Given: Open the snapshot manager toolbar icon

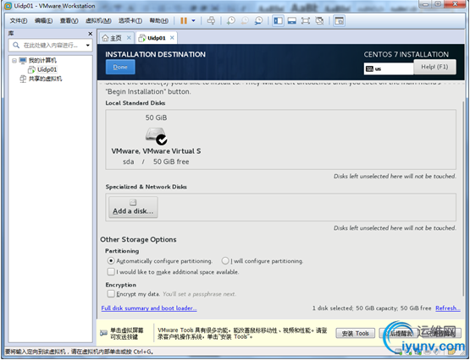Looking at the screenshot, I should (258, 20).
